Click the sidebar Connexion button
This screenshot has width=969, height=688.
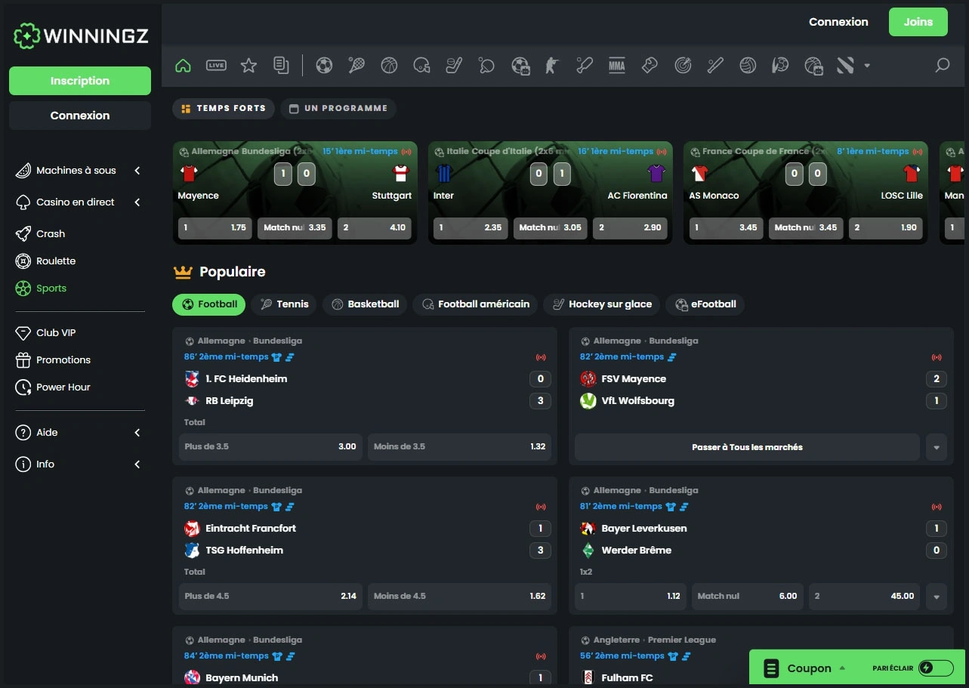[x=80, y=116]
